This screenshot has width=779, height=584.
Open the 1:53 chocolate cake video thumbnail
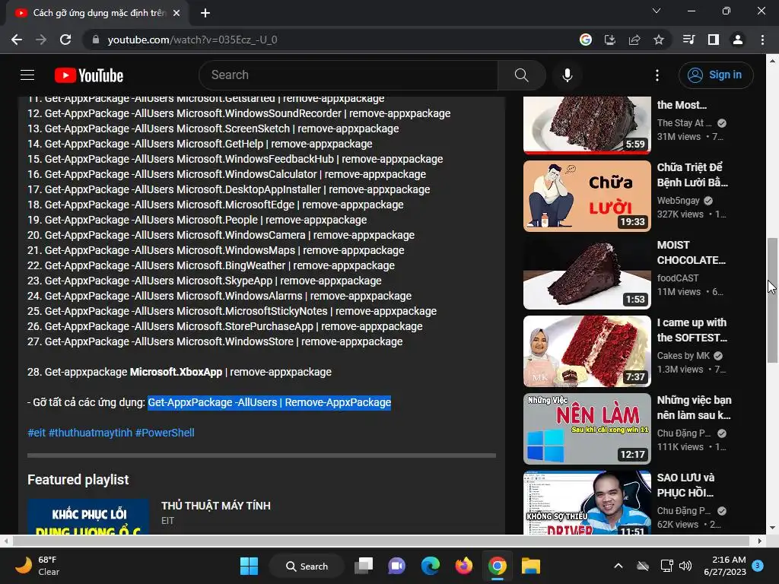(x=587, y=274)
